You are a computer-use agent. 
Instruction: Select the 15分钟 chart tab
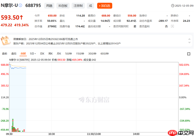[x=80, y=54]
